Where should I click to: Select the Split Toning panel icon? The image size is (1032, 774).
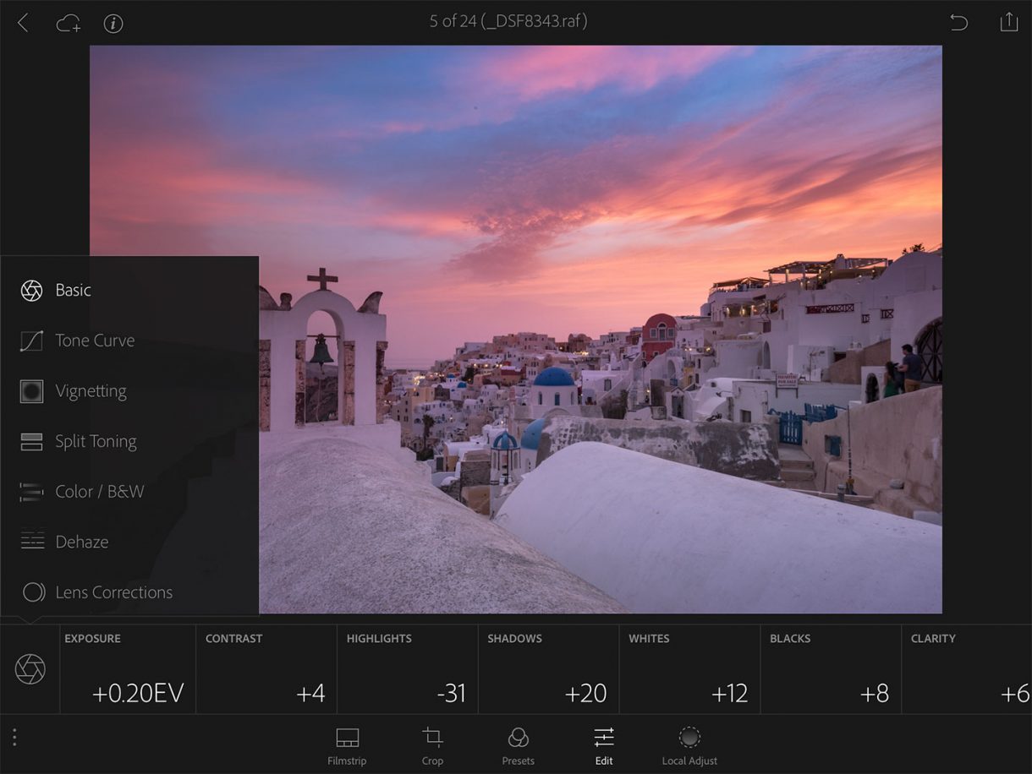click(31, 441)
